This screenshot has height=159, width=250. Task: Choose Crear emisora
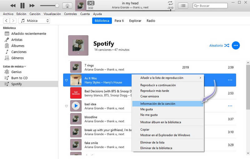pyautogui.click(x=168, y=96)
